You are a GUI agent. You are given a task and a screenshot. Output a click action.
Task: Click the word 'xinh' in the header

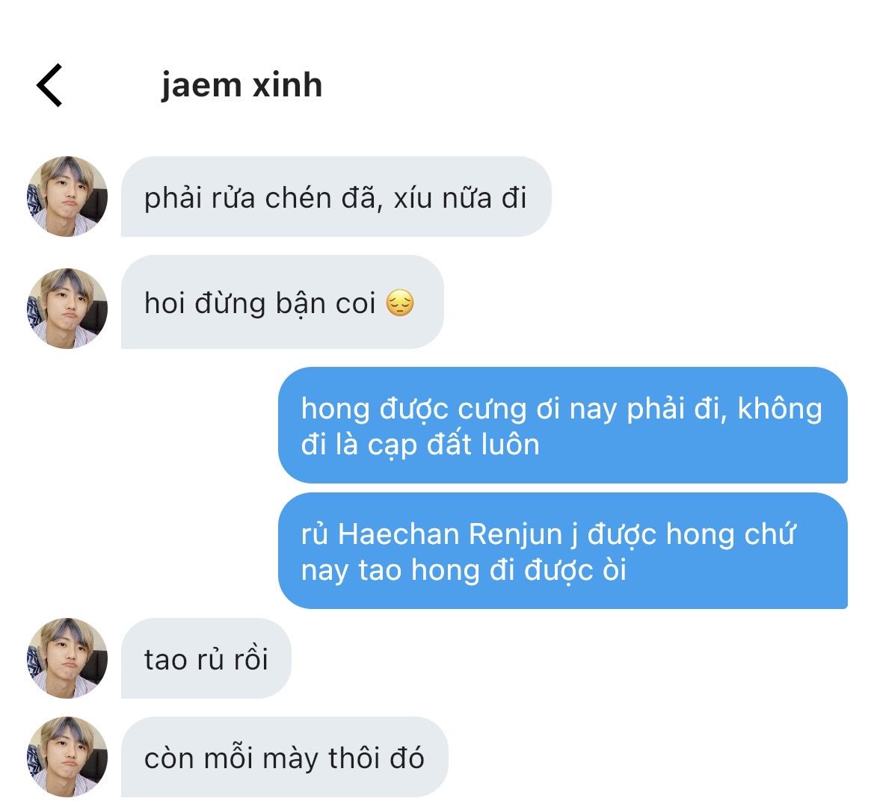287,85
